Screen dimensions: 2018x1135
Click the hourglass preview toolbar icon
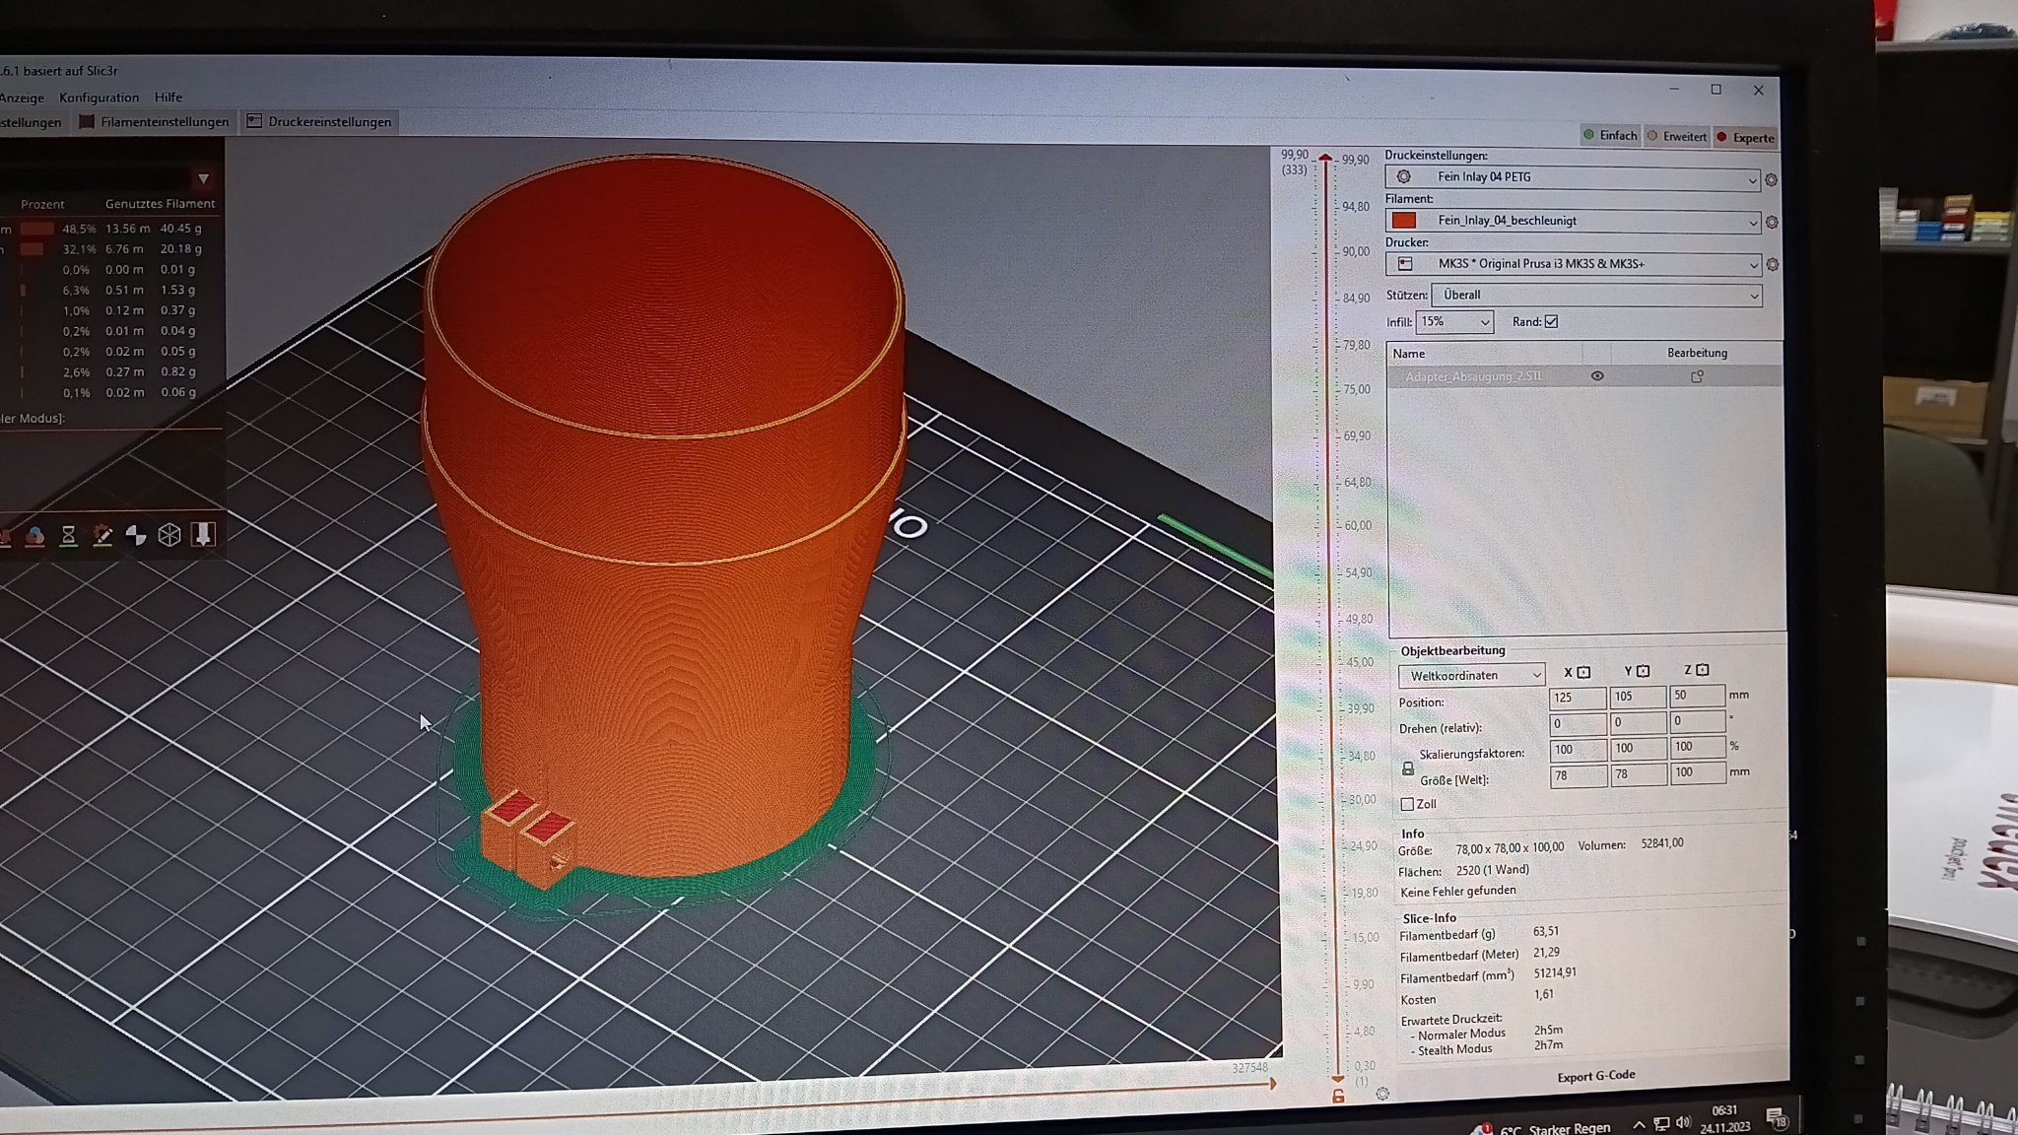pos(69,535)
